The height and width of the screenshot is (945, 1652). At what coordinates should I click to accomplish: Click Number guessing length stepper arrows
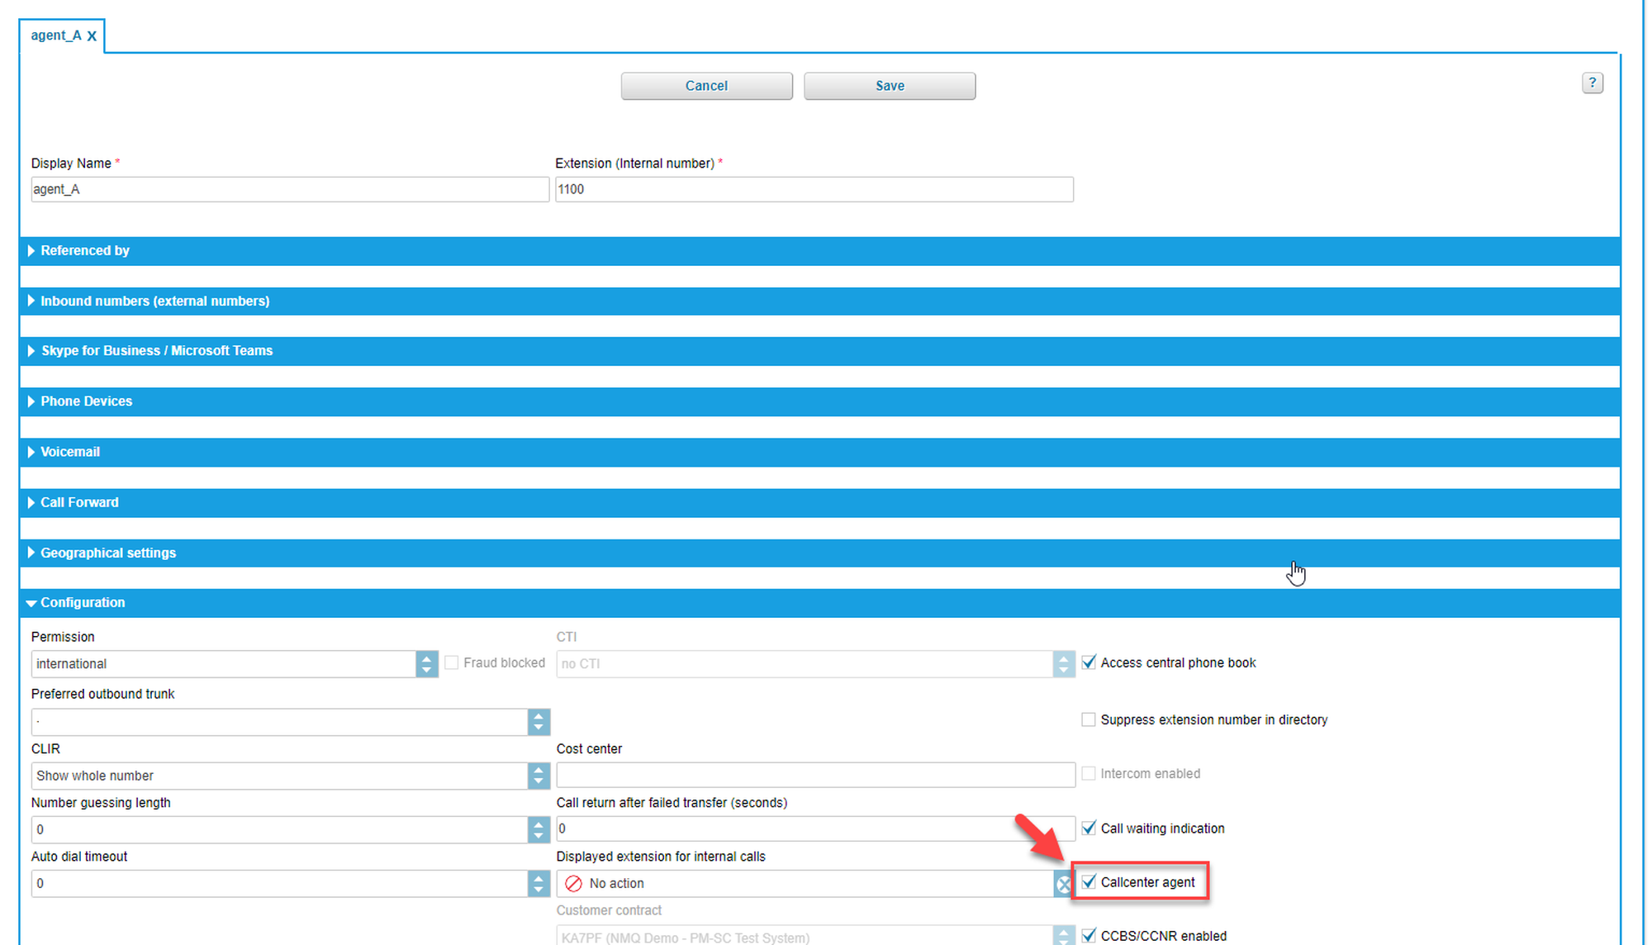pyautogui.click(x=538, y=829)
